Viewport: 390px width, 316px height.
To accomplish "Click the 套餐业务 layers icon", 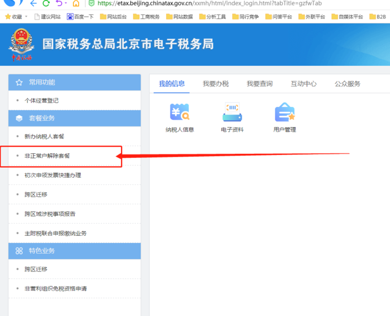I will pos(19,118).
